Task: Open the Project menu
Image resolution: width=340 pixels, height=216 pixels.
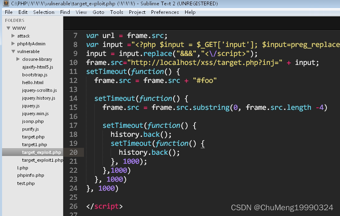Action: click(x=137, y=12)
